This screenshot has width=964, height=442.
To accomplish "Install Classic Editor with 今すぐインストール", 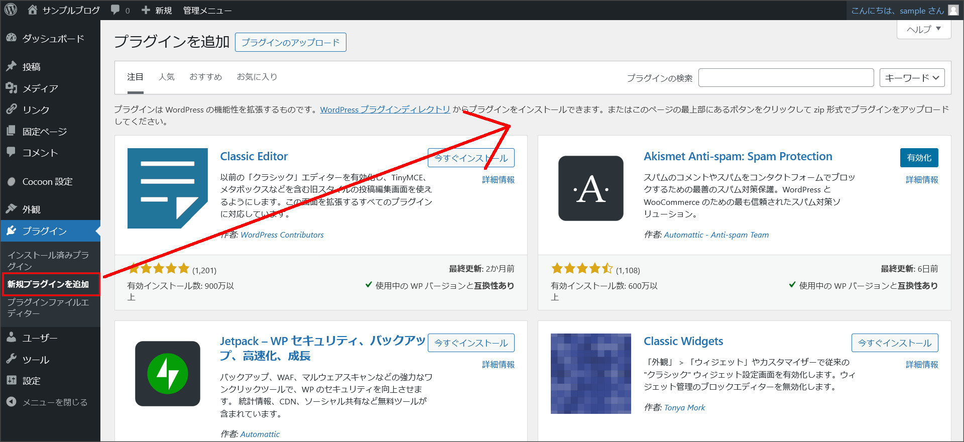I will click(x=471, y=158).
